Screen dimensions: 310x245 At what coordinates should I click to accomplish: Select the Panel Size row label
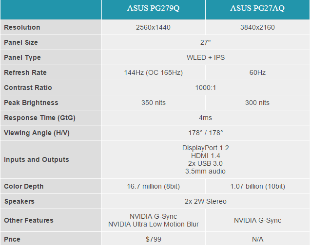(21, 42)
